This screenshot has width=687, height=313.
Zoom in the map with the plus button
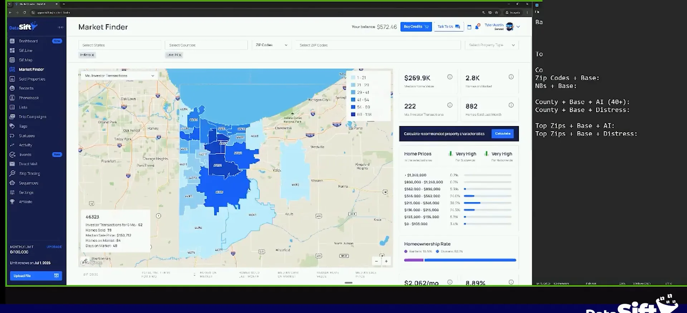click(386, 261)
